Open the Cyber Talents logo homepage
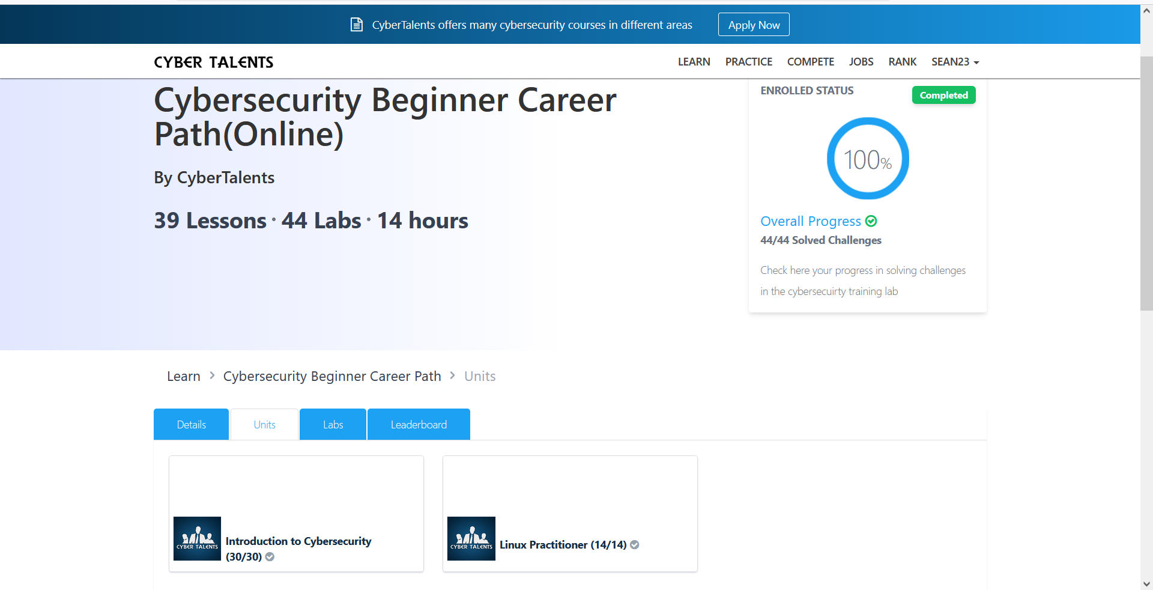Viewport: 1153px width, 590px height. click(x=214, y=62)
